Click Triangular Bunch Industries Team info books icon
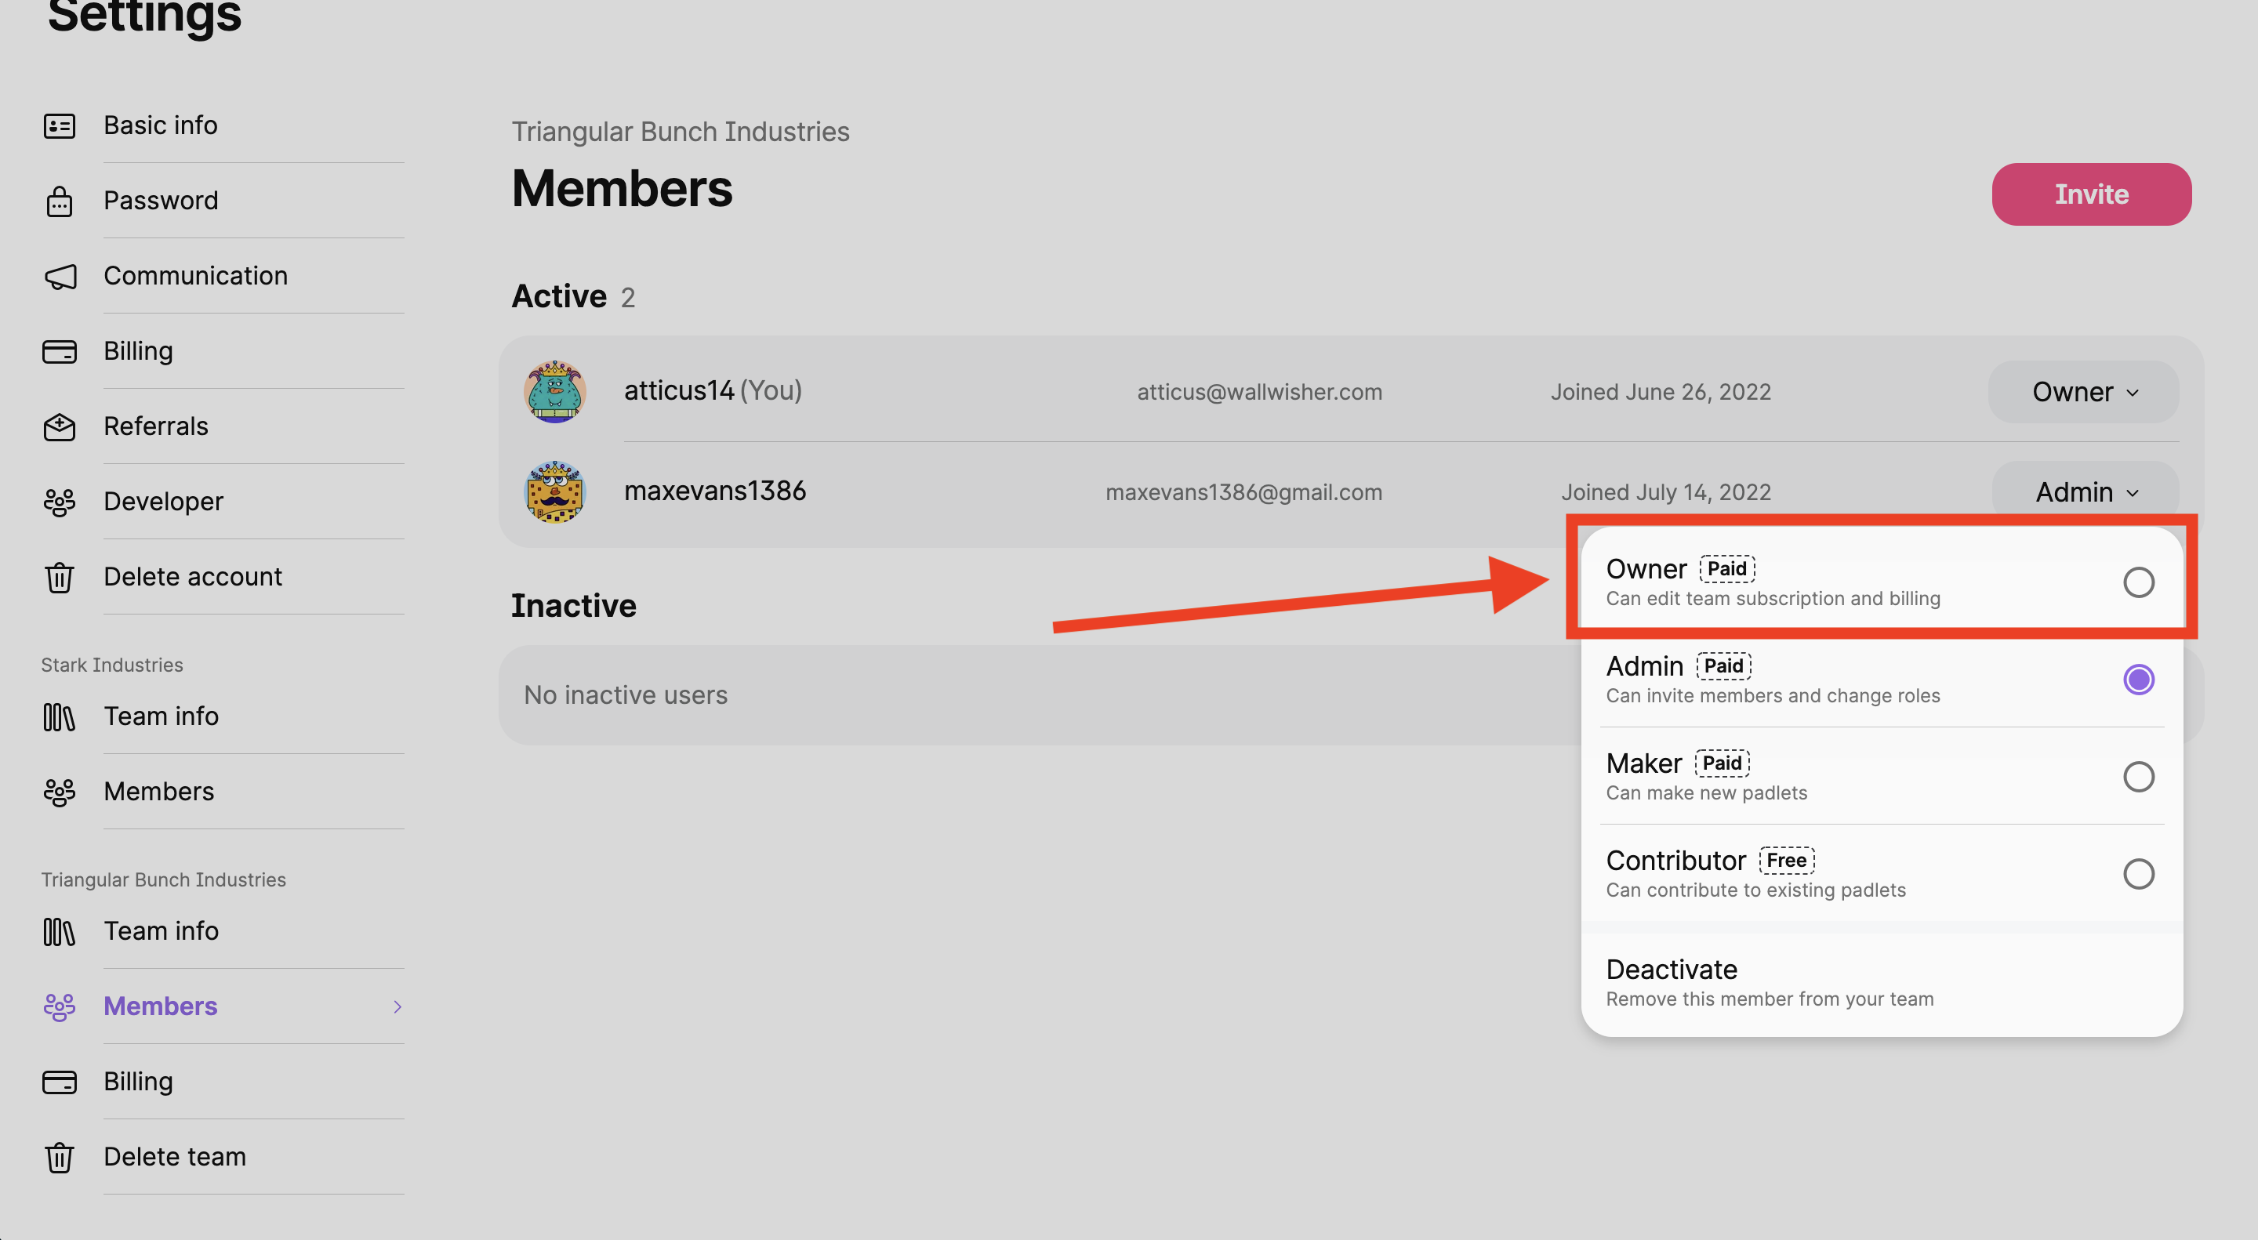Screen dimensions: 2258x1240 [x=60, y=933]
